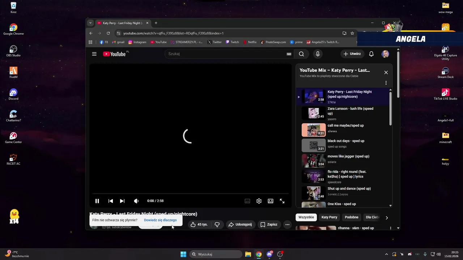Click the Udostępnij share button
Viewport: 463px width, 260px height.
(241, 225)
